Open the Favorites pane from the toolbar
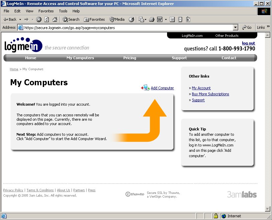The height and width of the screenshot is (220, 272). pos(94,19)
